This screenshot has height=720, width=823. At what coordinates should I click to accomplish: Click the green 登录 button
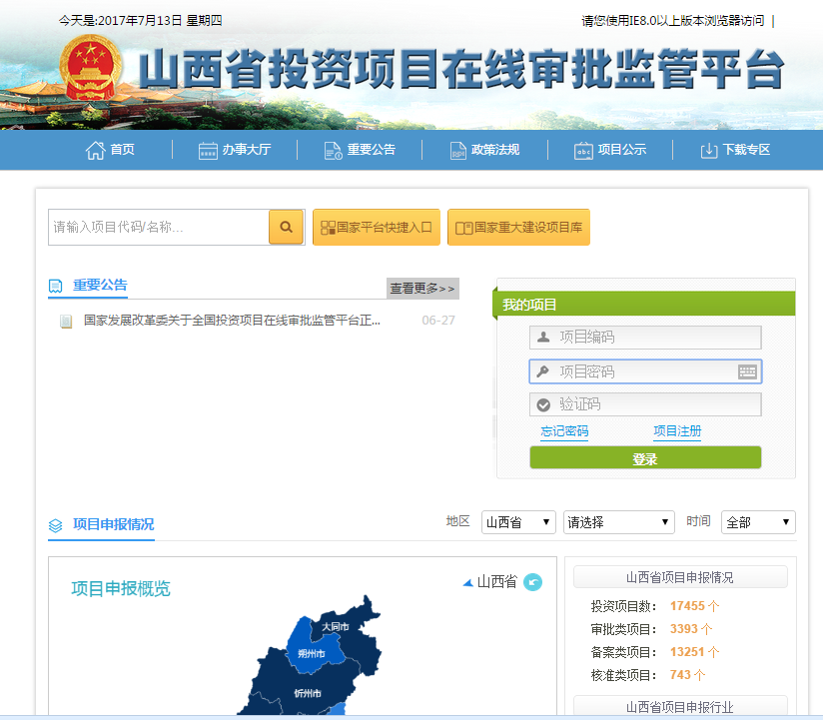coord(645,458)
